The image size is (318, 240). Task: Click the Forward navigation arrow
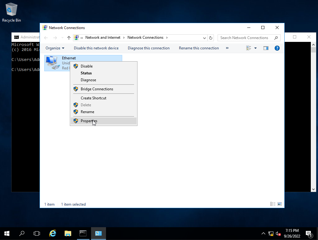[55, 38]
